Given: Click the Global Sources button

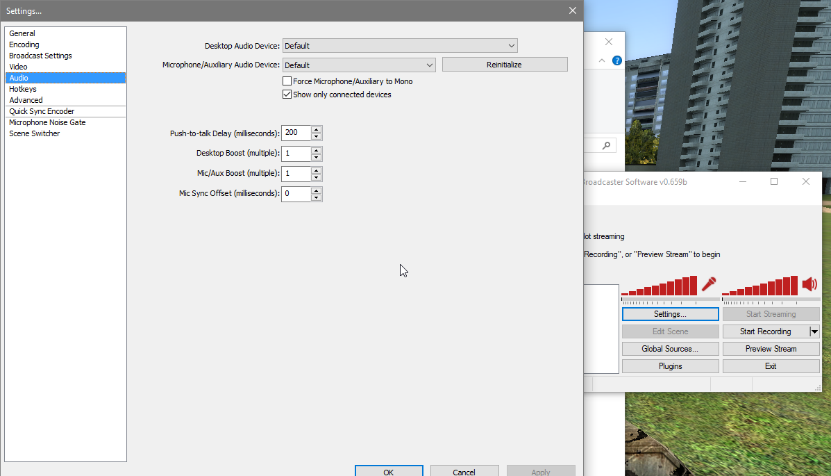Looking at the screenshot, I should [x=669, y=348].
